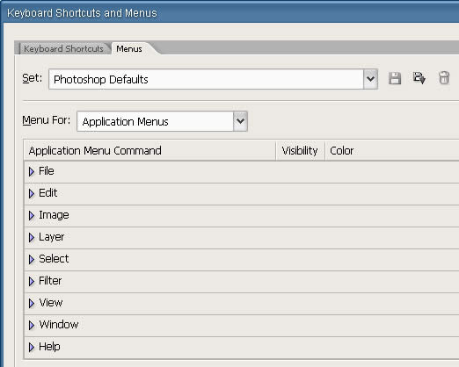Expand the View menu triangle
459x367 pixels.
tap(32, 303)
